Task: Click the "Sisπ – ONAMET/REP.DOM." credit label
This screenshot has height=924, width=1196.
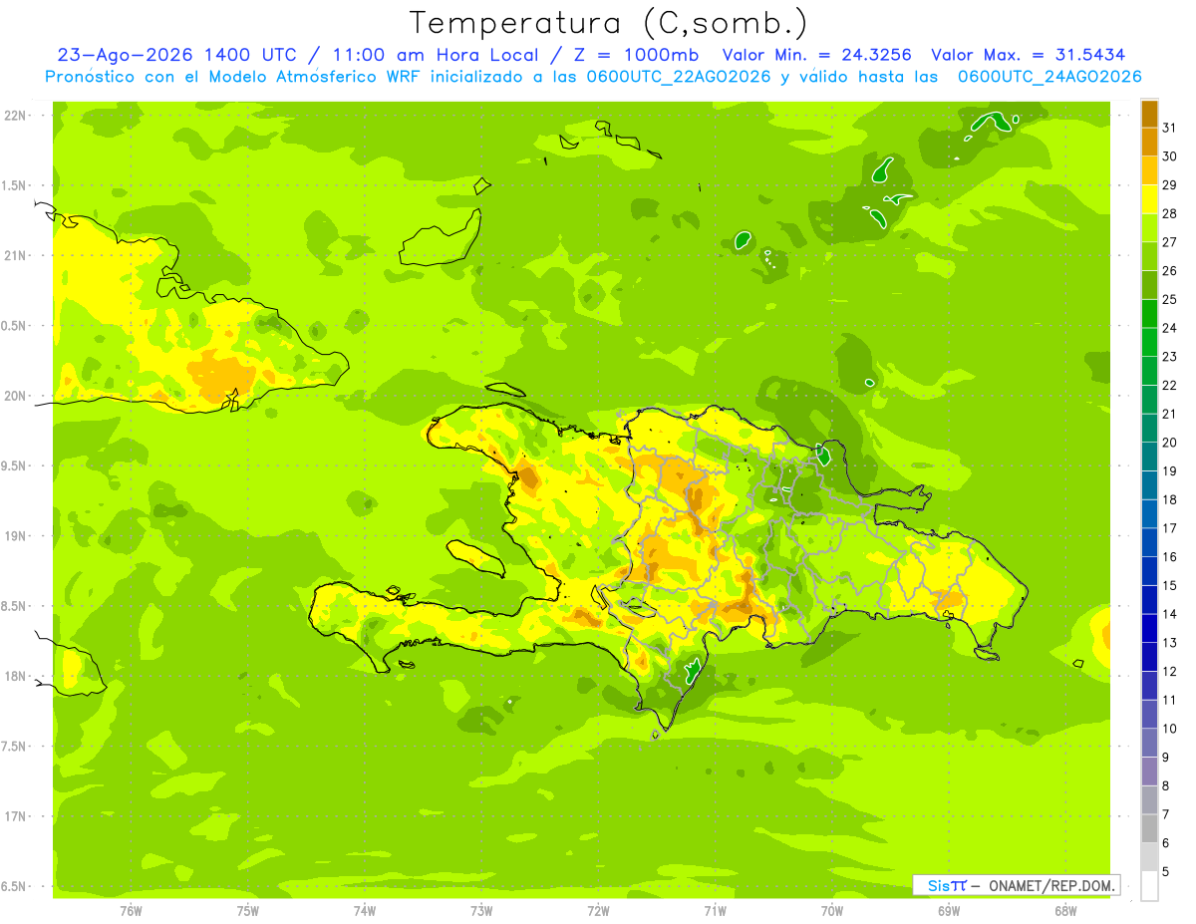Action: [1017, 885]
